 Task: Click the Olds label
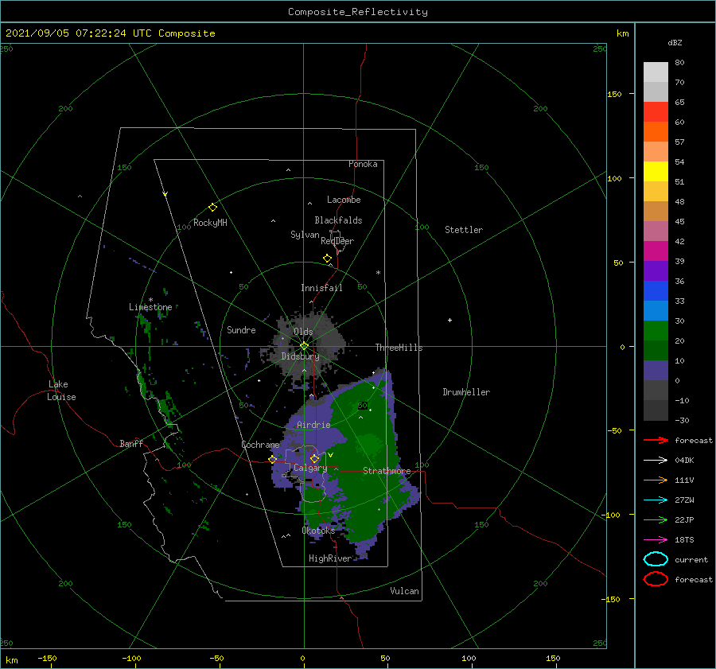[303, 332]
